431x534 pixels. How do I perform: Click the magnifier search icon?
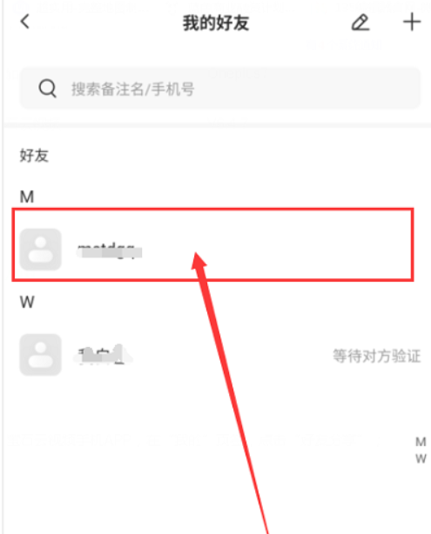click(x=47, y=89)
